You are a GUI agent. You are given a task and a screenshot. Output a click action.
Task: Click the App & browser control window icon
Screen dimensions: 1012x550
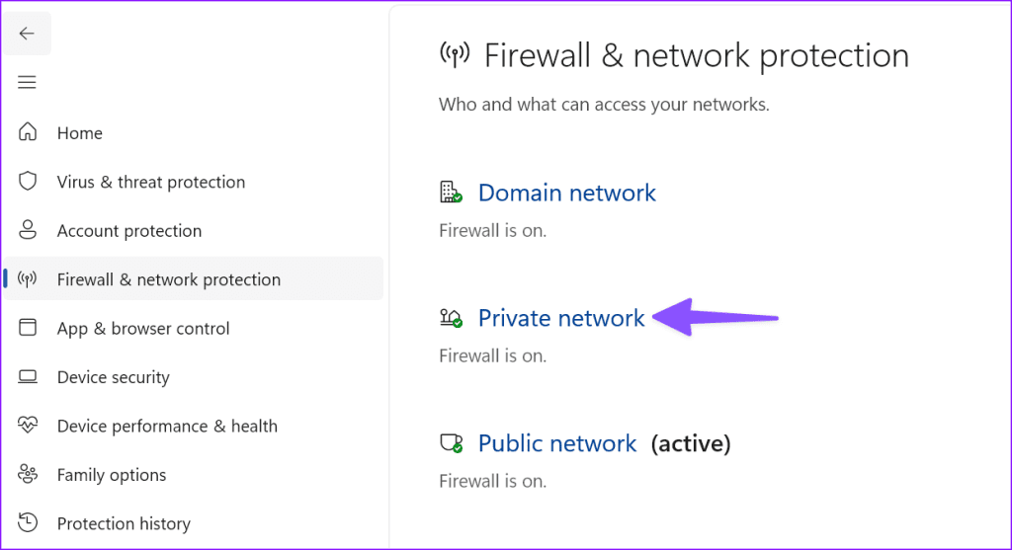[27, 328]
